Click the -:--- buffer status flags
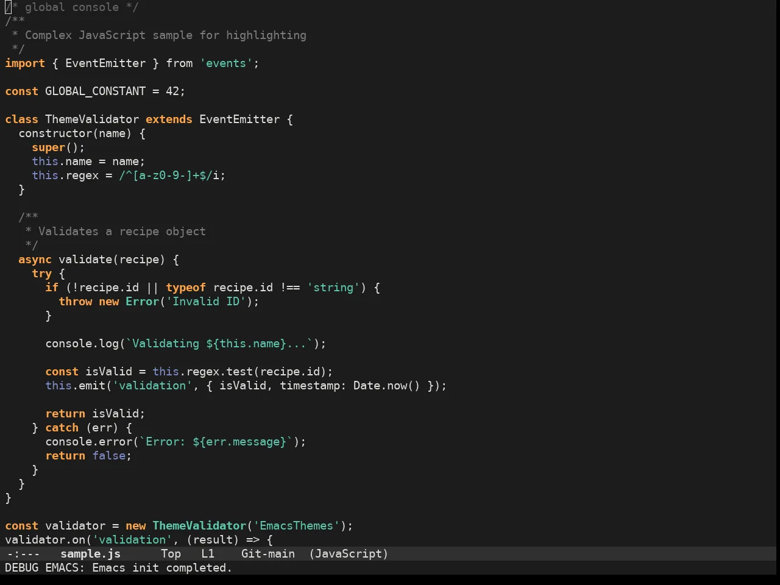This screenshot has width=780, height=585. [23, 554]
